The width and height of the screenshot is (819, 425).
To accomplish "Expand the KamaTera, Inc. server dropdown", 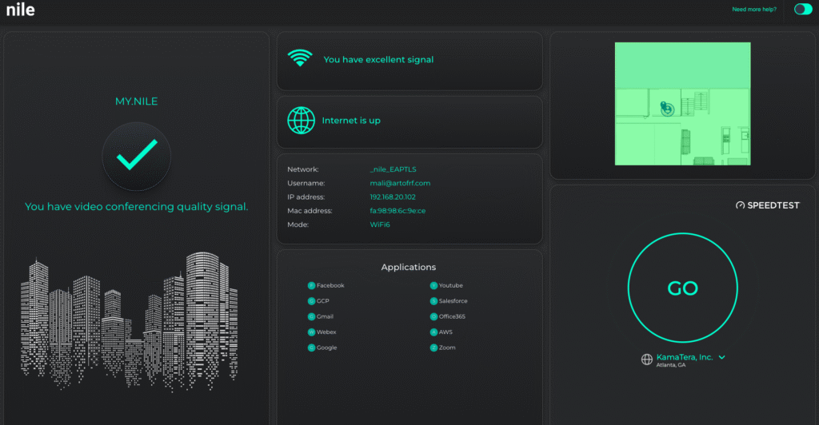I will click(722, 357).
